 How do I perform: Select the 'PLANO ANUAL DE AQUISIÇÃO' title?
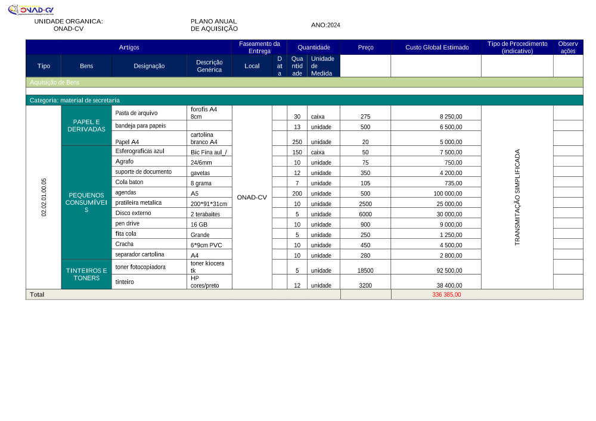tap(214, 25)
